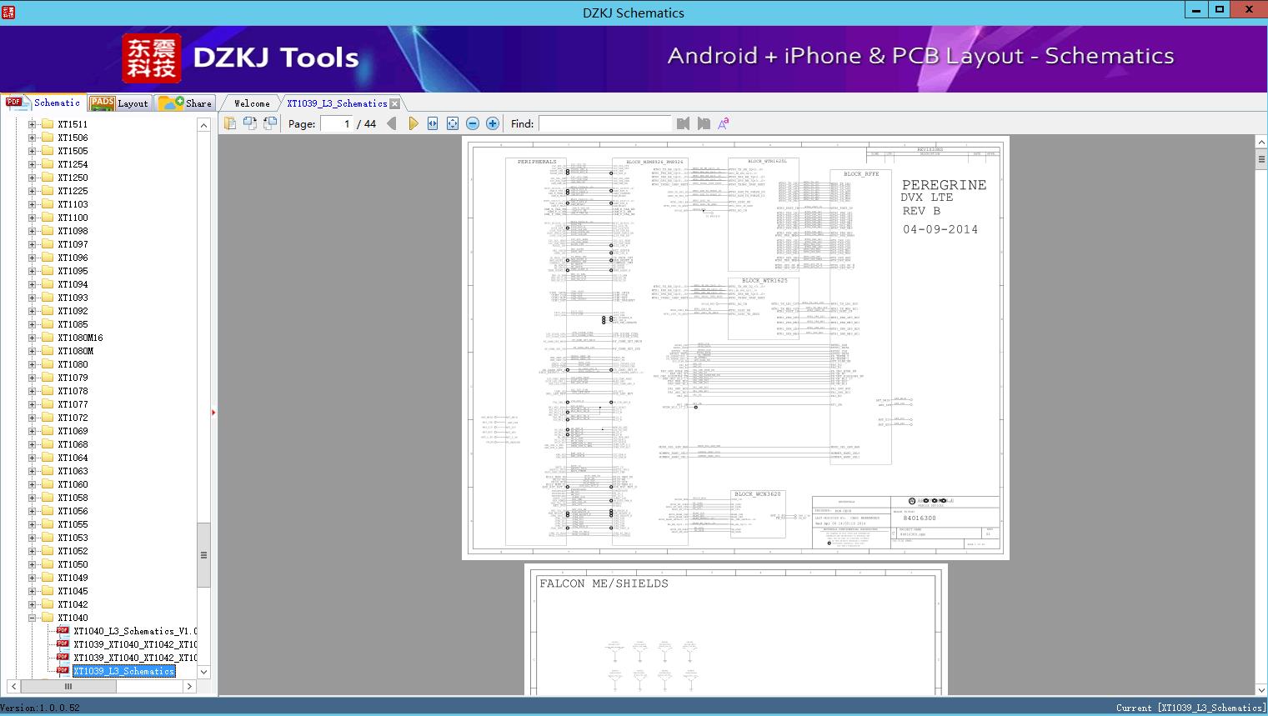Expand the XT1511 folder
Image resolution: width=1268 pixels, height=716 pixels.
[32, 124]
